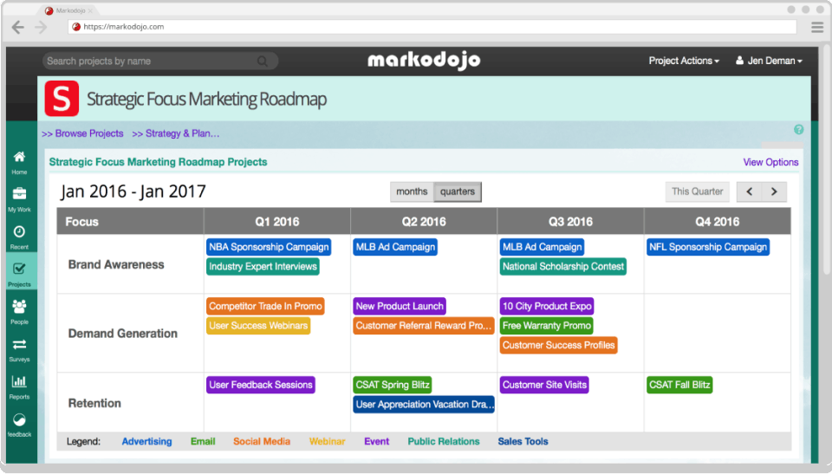Open the browser hamburger menu
Image resolution: width=832 pixels, height=474 pixels.
(817, 27)
